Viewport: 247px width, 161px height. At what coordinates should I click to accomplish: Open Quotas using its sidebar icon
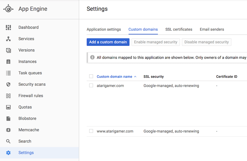(x=8, y=107)
